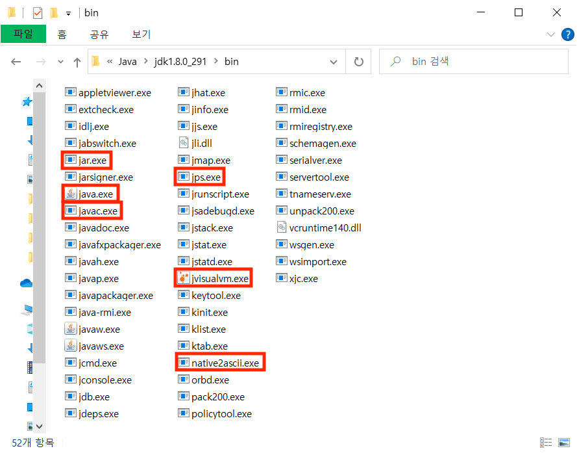The height and width of the screenshot is (453, 577).
Task: Expand address bar history dropdown
Action: click(x=334, y=62)
